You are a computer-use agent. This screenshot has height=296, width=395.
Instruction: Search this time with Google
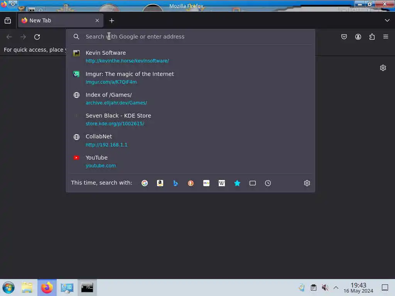145,183
